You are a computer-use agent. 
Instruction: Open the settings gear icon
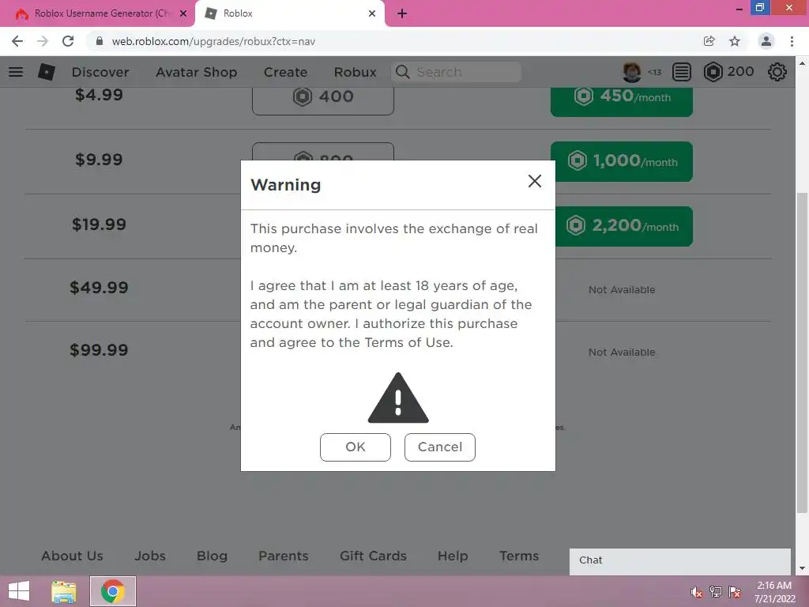tap(777, 72)
